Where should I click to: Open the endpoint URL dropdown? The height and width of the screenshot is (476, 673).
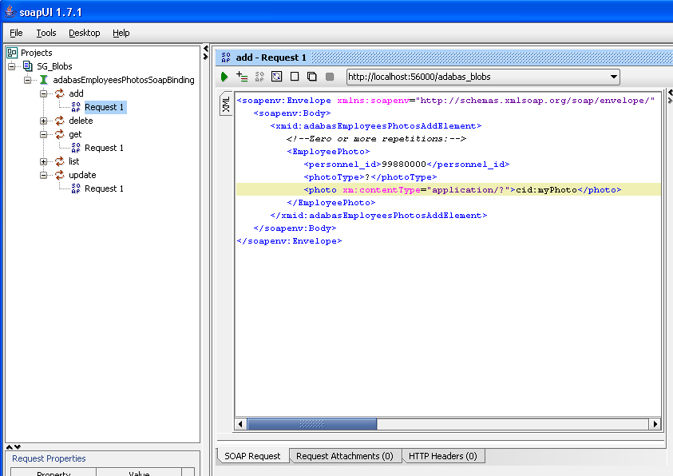click(614, 77)
